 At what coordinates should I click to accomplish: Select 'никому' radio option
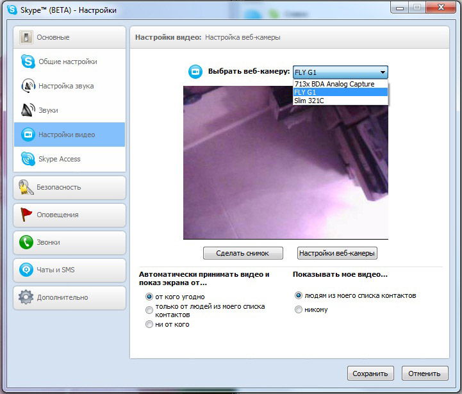[x=298, y=309]
